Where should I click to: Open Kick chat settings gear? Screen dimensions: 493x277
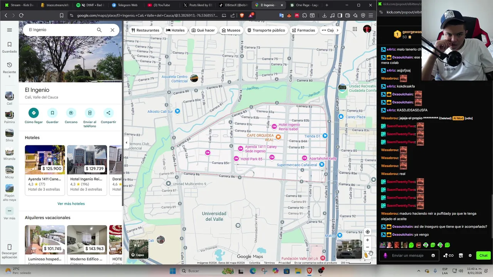click(x=470, y=255)
